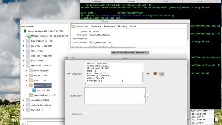Click the system.indexes folder icon
Image resolution: width=222 pixels, height=125 pixels.
point(31,95)
